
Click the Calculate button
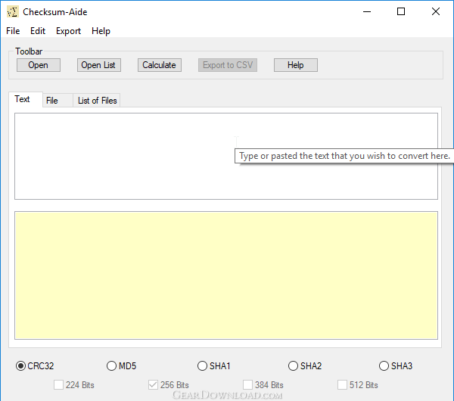[x=160, y=65]
